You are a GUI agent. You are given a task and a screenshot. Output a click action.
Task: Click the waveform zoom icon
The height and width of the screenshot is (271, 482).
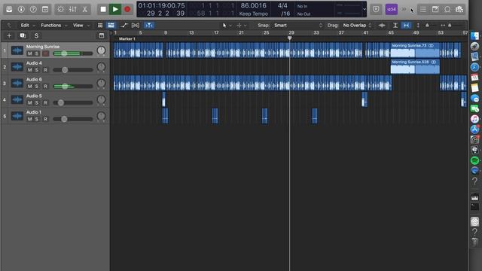click(x=382, y=25)
